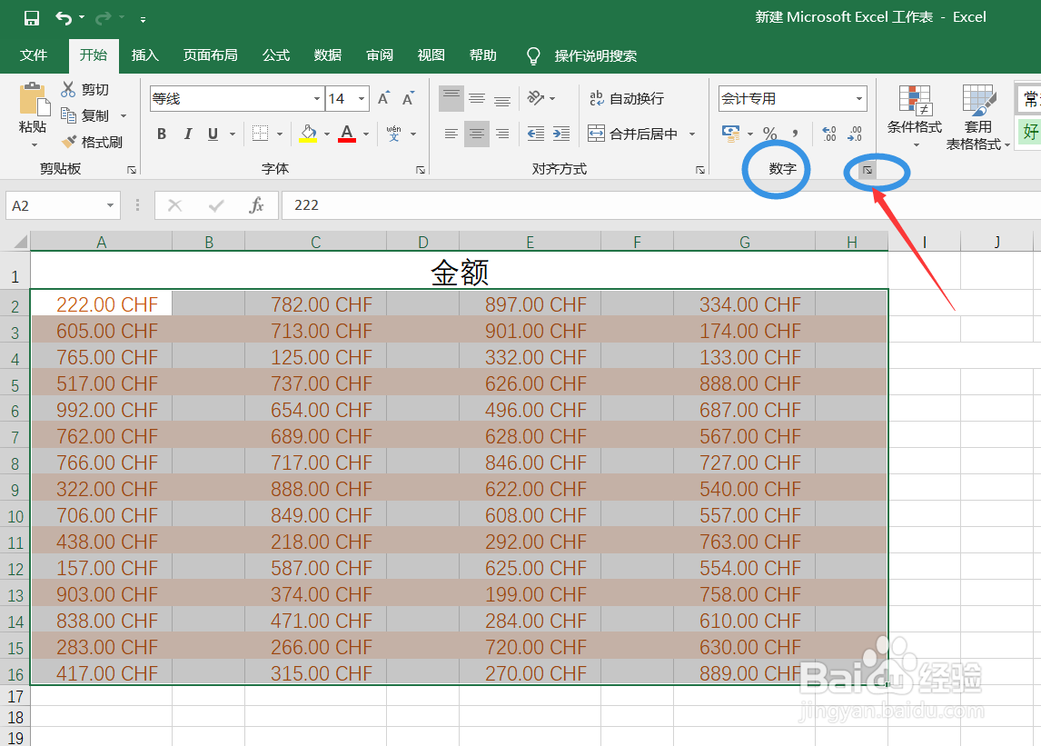
Task: Click the 粘贴 paste icon
Action: point(34,99)
